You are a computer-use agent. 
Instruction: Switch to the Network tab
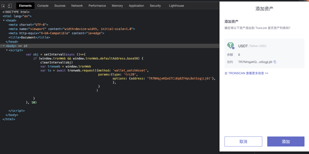77,5
